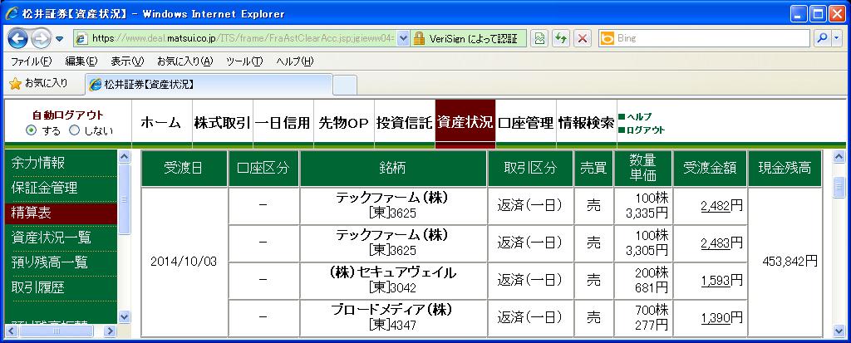Image resolution: width=851 pixels, height=343 pixels.
Task: Open 株式取引 navigation tab
Action: click(x=222, y=123)
